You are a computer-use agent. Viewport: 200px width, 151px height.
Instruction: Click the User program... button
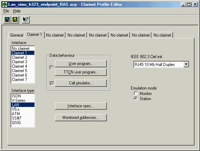tap(81, 64)
